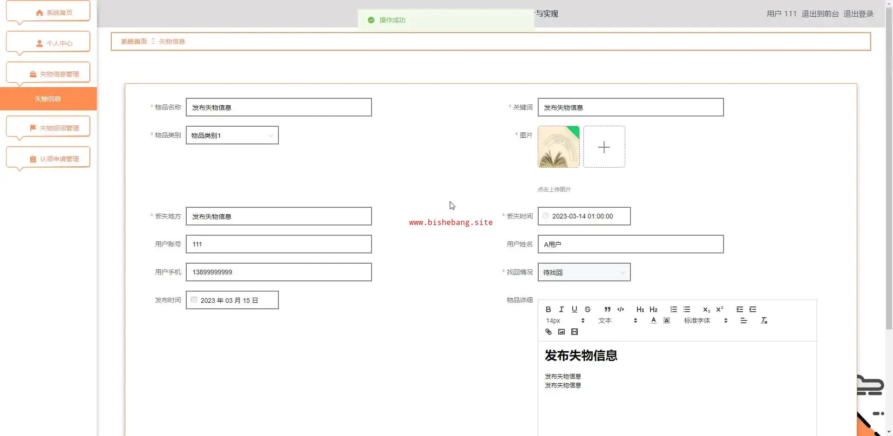Click 退出登录 in the header
Screen dimensions: 893x436
coord(859,14)
